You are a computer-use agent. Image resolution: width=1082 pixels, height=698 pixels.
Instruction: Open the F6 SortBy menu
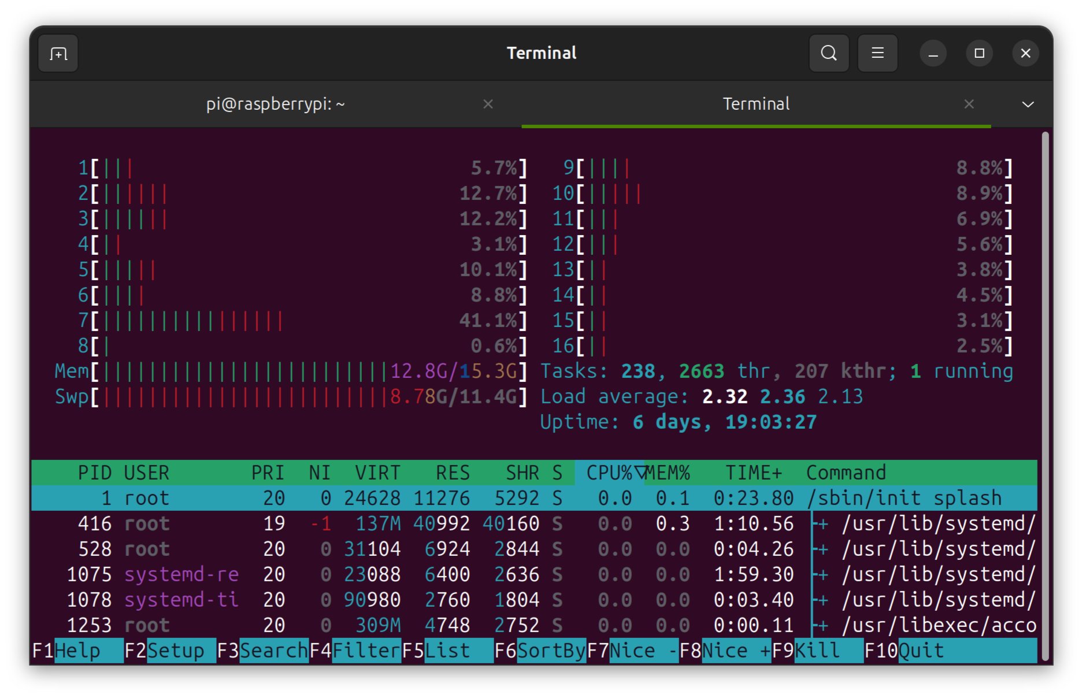[x=540, y=651]
